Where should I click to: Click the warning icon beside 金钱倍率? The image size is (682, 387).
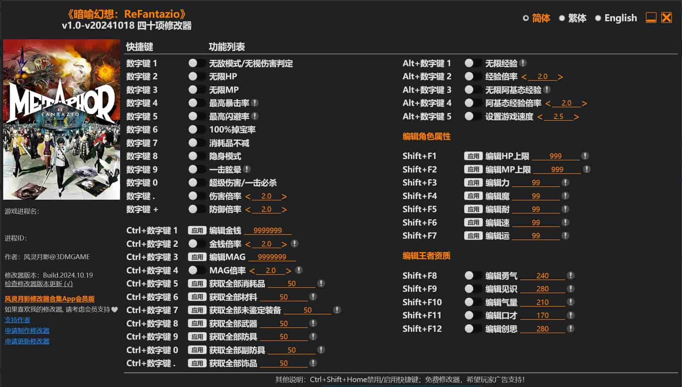[294, 244]
